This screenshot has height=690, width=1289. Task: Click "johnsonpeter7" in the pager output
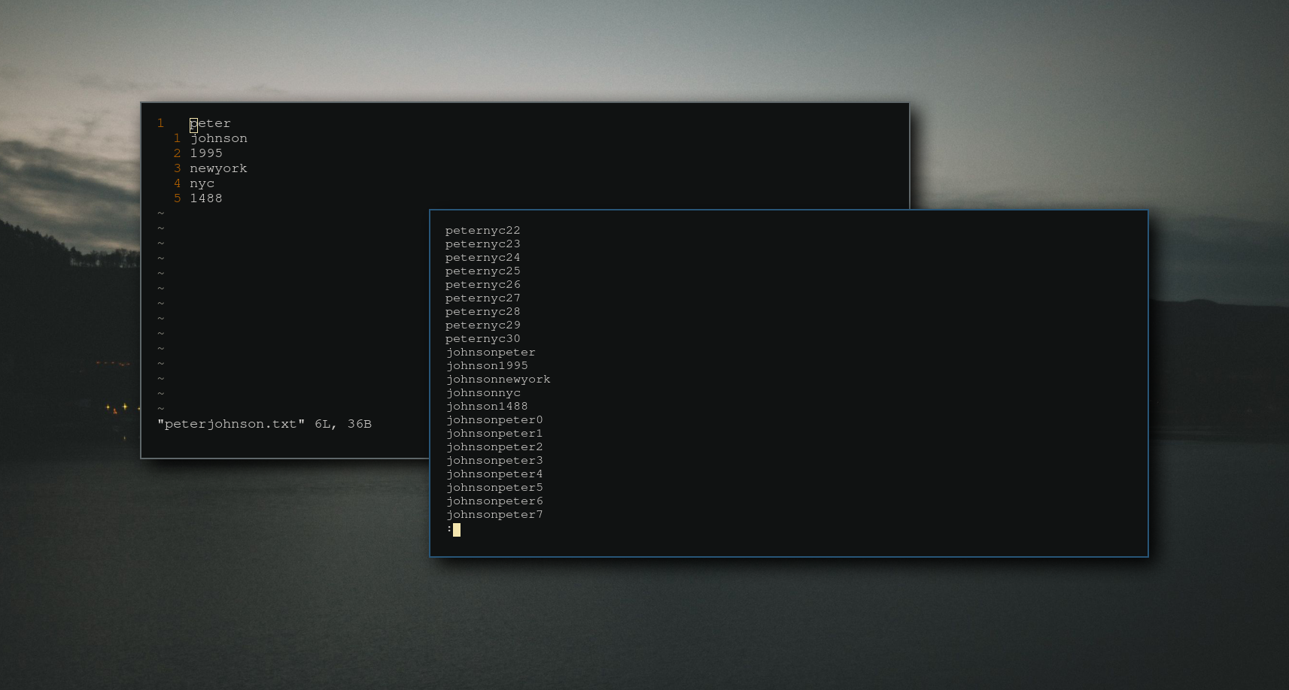(x=494, y=515)
